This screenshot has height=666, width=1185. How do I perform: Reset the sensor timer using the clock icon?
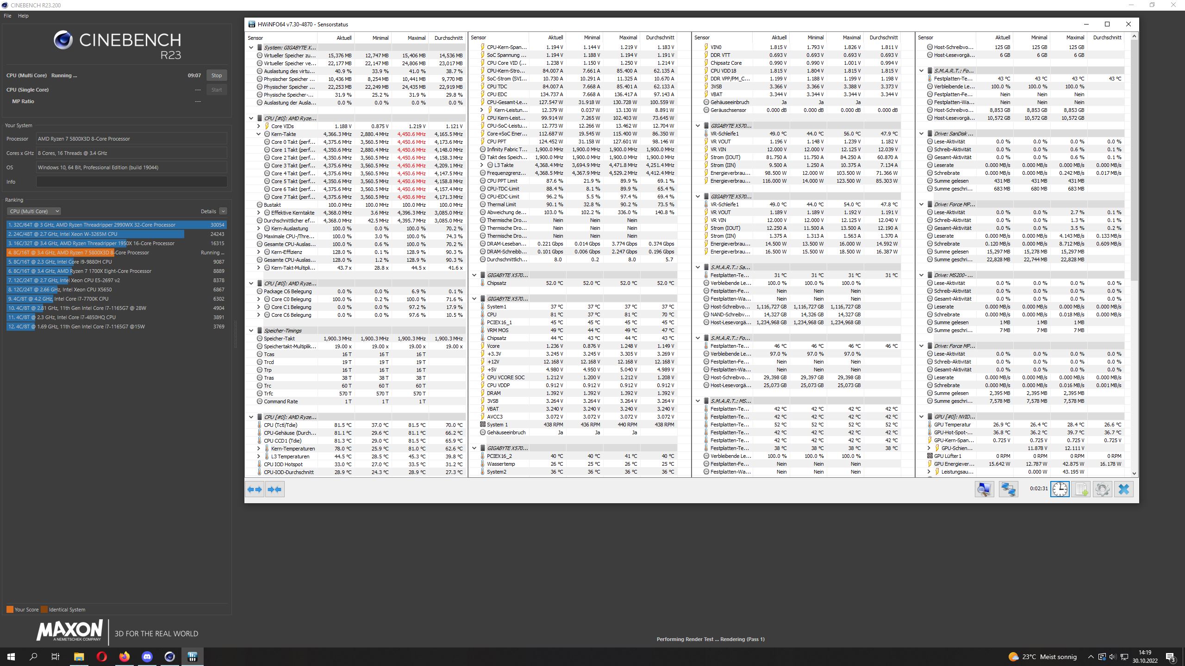1060,489
